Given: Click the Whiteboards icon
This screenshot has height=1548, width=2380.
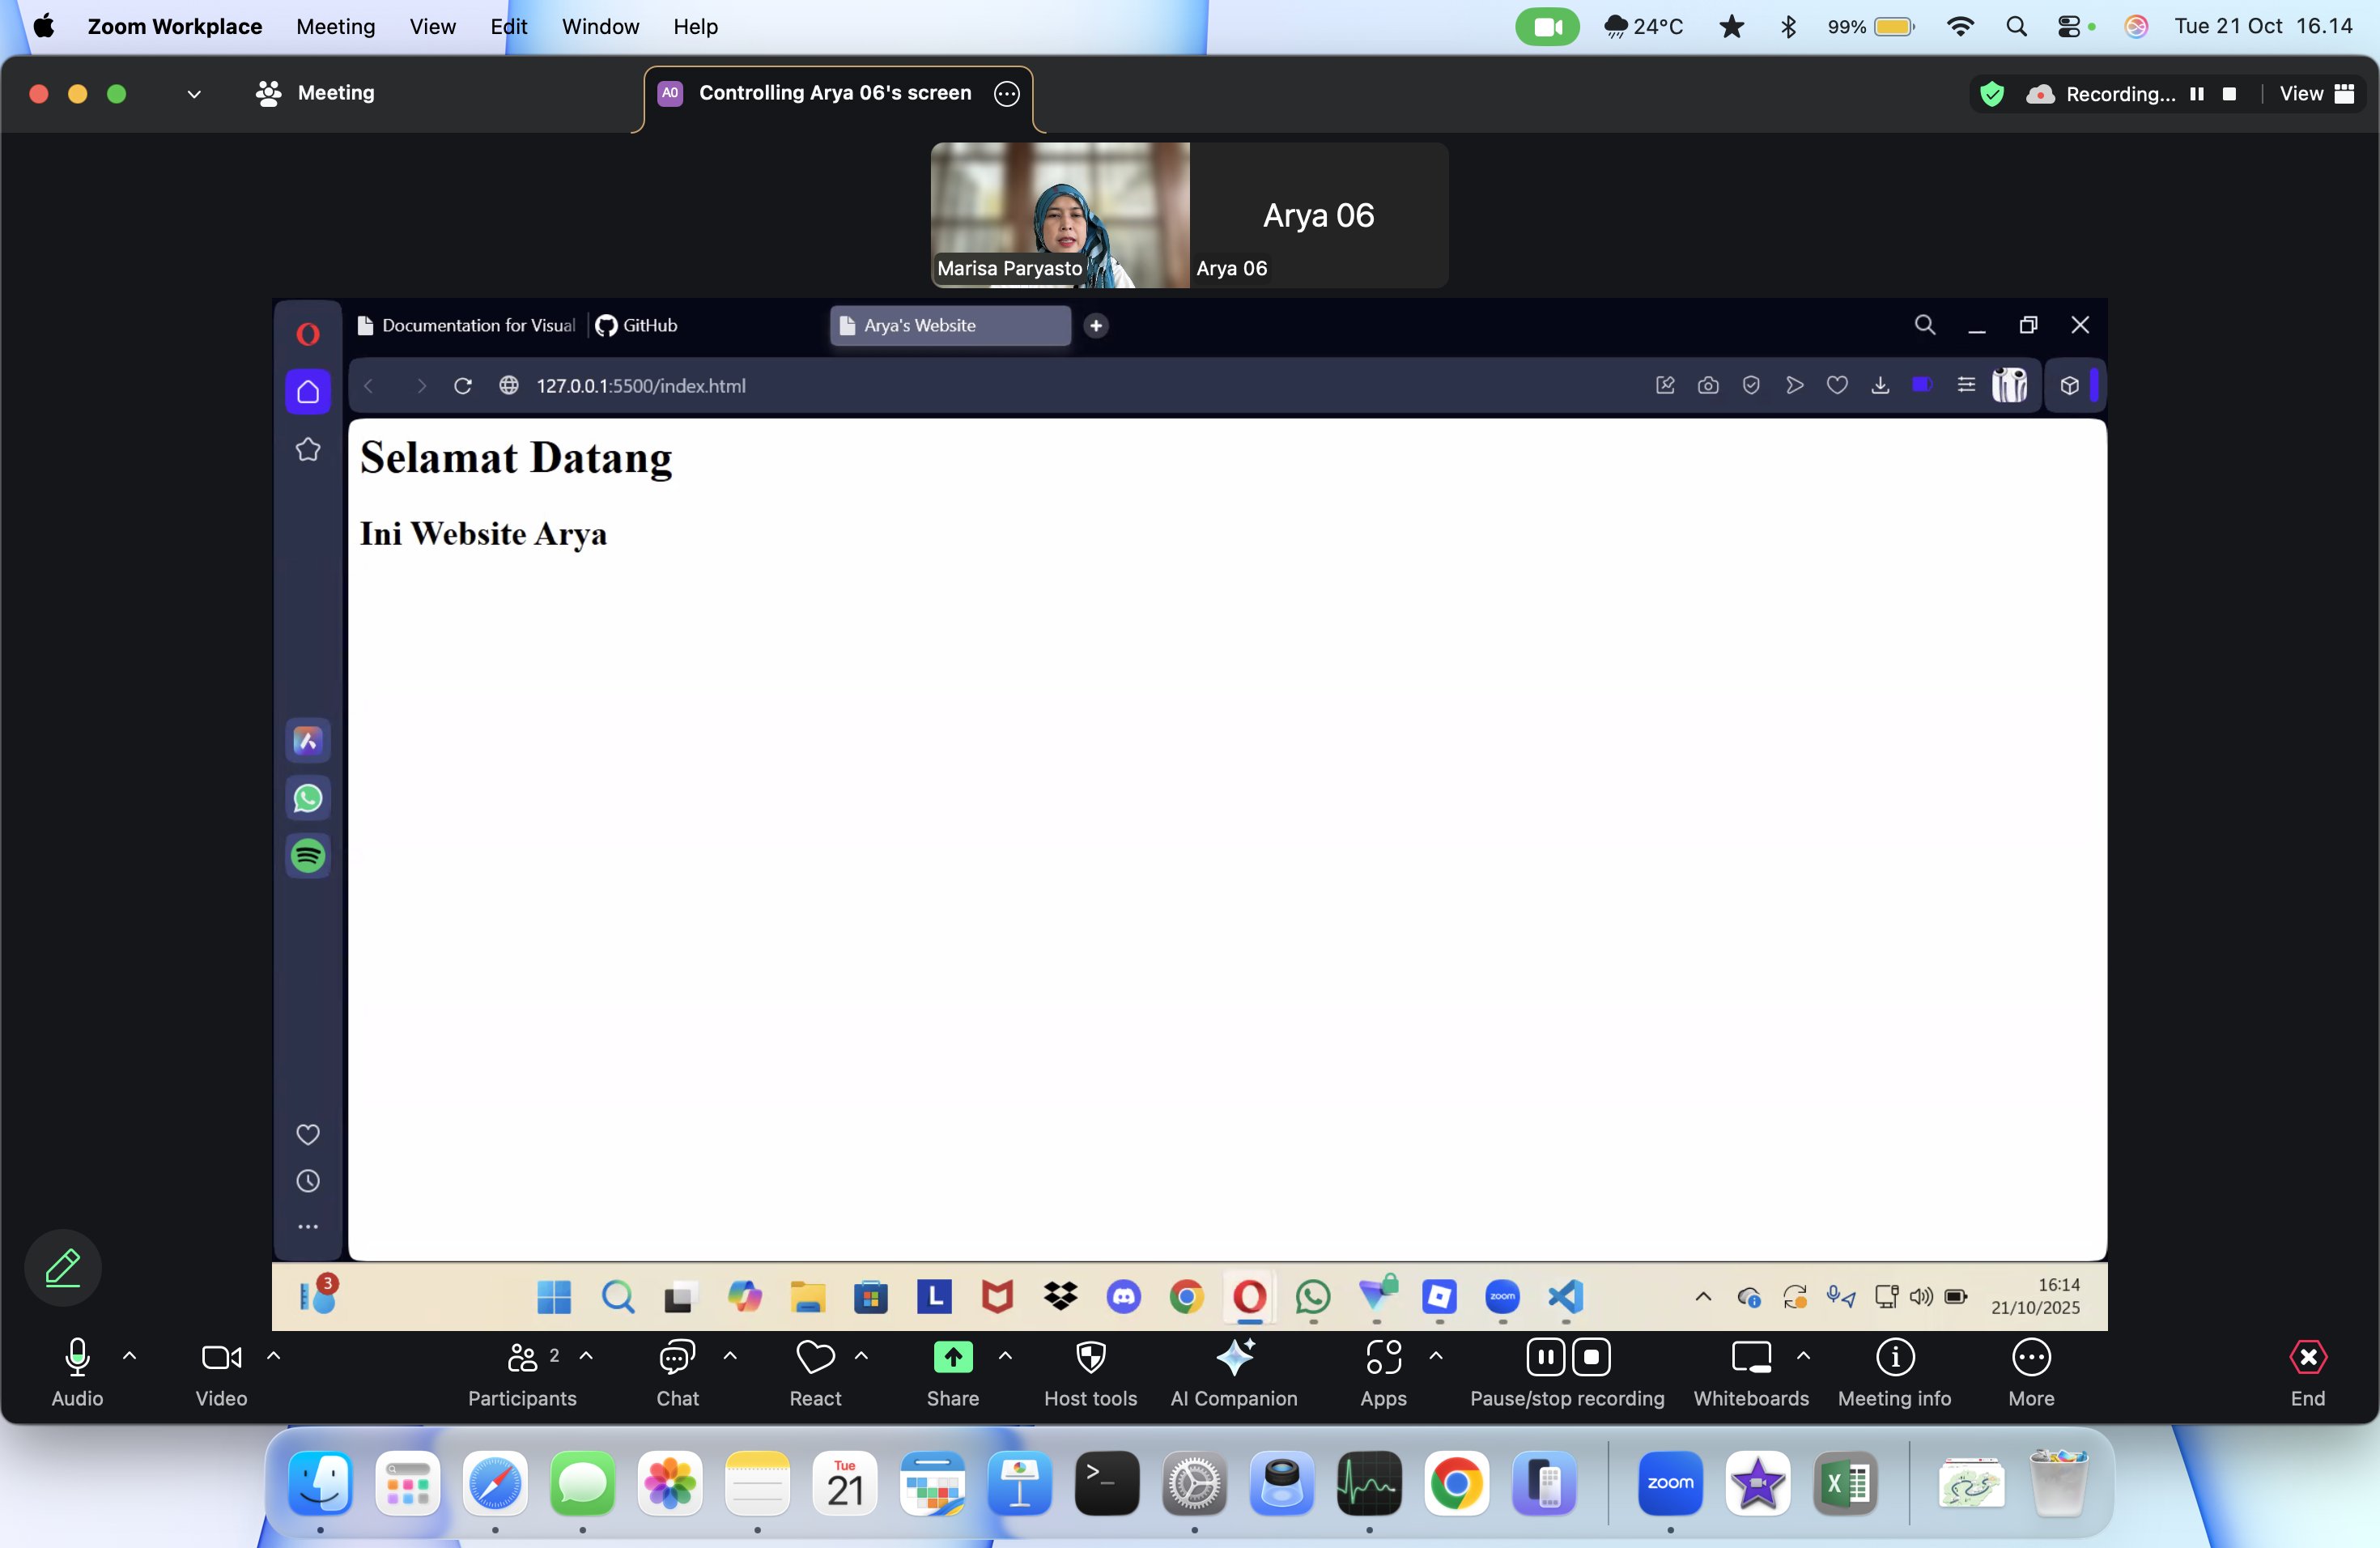Looking at the screenshot, I should pos(1751,1357).
